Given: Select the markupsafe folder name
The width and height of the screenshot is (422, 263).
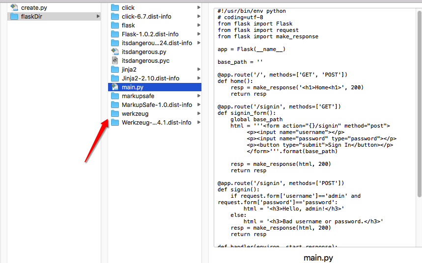Looking at the screenshot, I should click(x=138, y=96).
